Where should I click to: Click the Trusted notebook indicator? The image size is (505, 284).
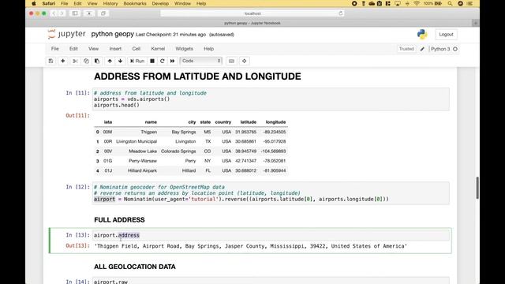point(406,49)
